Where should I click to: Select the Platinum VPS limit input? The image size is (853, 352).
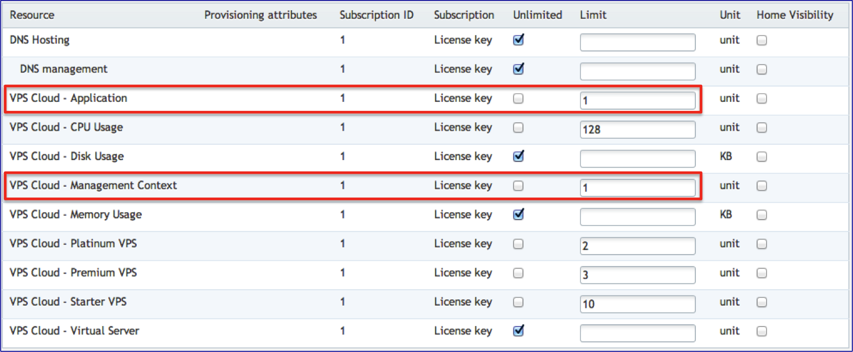click(x=637, y=246)
